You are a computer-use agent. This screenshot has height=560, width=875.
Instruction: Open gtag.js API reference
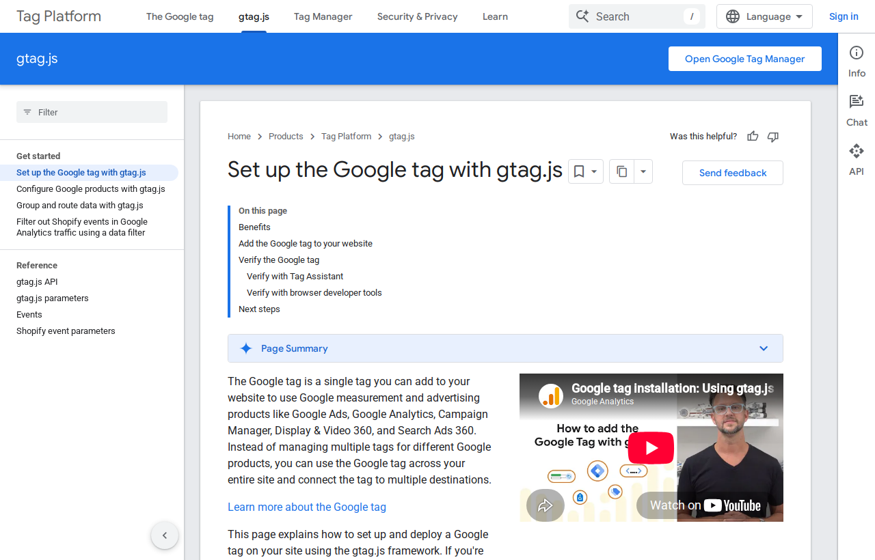37,282
